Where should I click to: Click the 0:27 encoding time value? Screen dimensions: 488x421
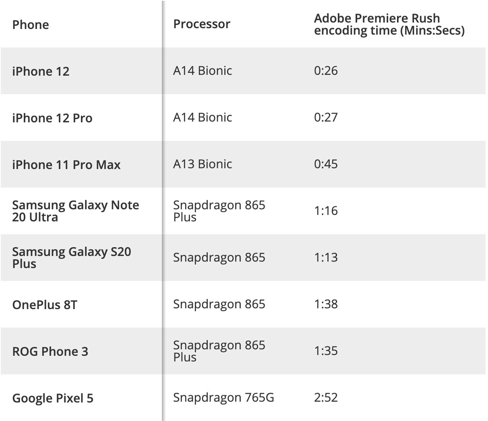pyautogui.click(x=326, y=117)
